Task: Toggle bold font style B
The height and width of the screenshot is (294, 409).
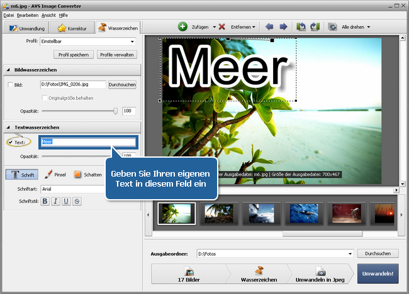Action: point(45,201)
